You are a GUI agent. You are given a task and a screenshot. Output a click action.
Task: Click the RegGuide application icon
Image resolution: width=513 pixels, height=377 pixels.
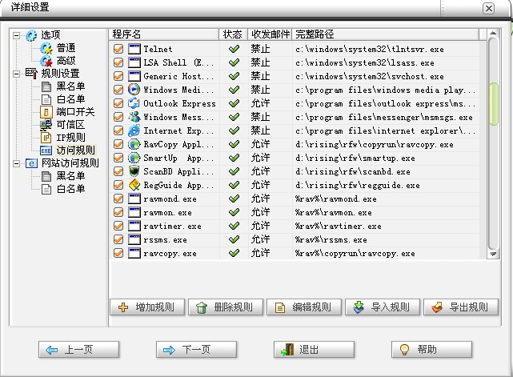134,185
